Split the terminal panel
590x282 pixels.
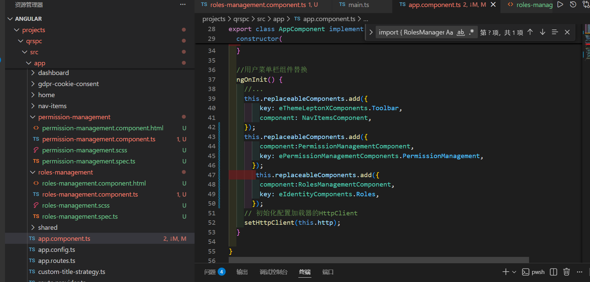point(554,272)
